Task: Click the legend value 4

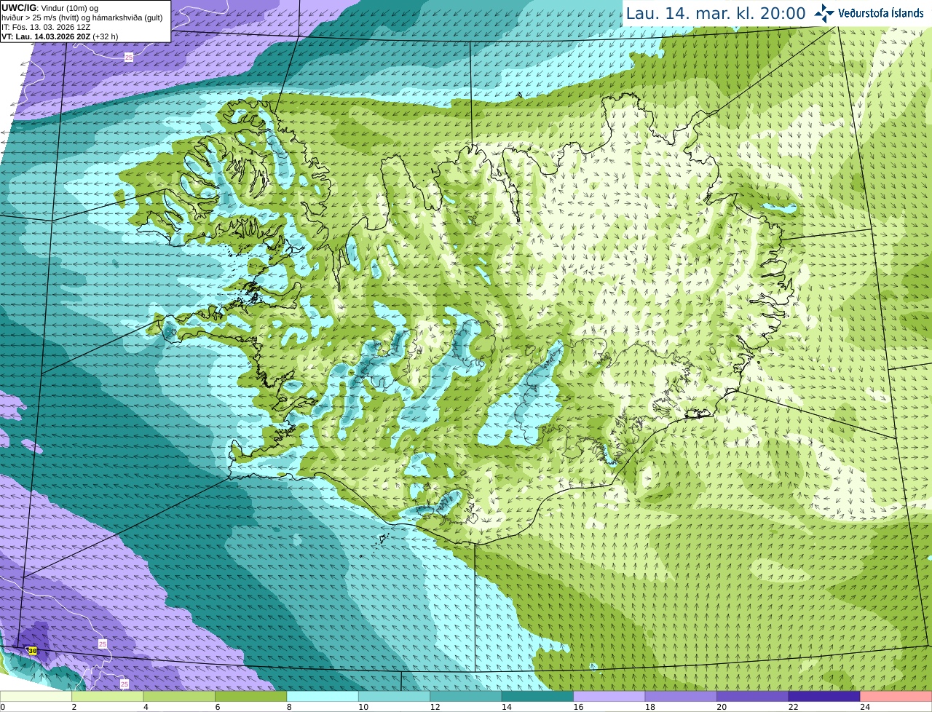Action: pos(146,707)
